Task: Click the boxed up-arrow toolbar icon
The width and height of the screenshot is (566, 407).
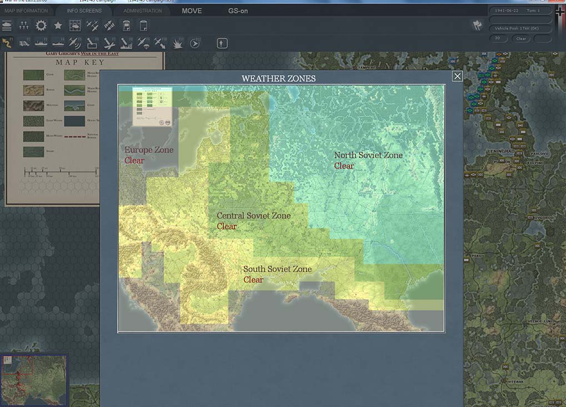Action: (x=222, y=43)
